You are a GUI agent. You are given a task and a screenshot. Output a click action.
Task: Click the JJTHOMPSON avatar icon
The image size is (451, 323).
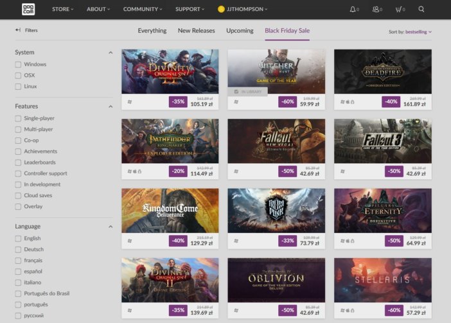point(221,9)
